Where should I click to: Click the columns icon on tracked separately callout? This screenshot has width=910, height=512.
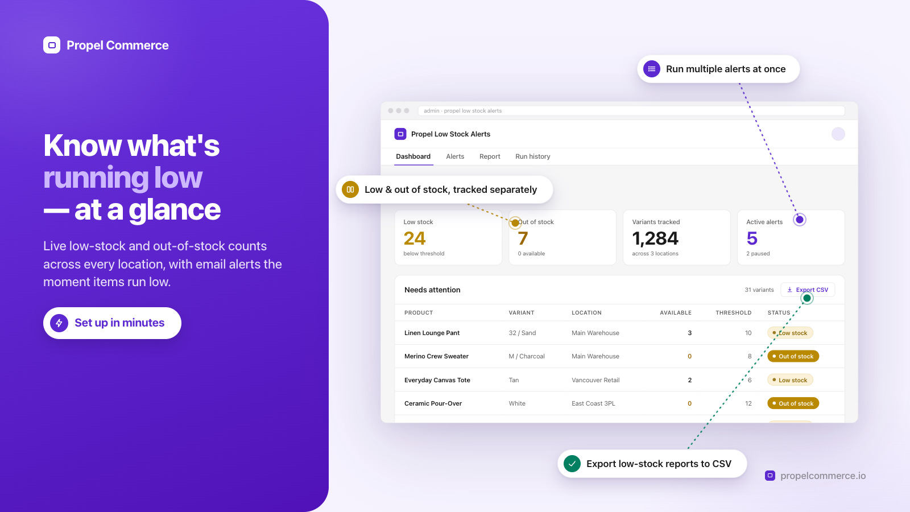pos(350,189)
